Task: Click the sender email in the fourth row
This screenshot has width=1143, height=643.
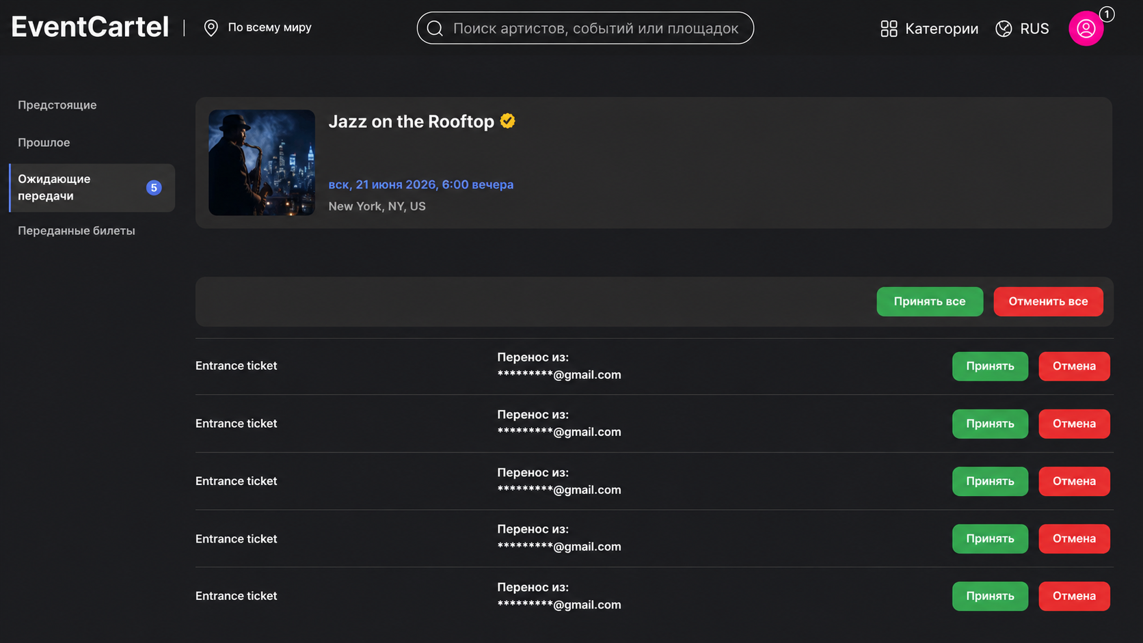Action: [x=559, y=547]
